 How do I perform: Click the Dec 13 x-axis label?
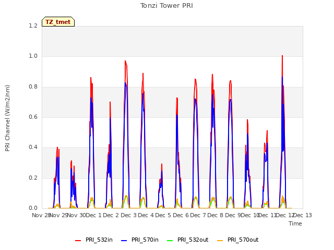[303, 215]
